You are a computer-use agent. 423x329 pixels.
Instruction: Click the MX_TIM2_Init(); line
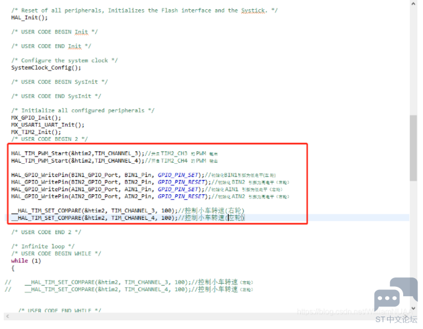pos(36,132)
